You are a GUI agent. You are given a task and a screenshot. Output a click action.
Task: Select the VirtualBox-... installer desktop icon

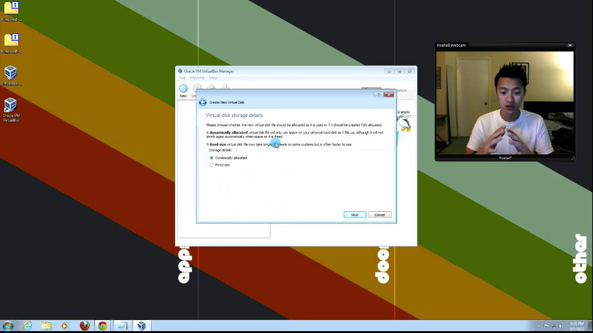(11, 76)
